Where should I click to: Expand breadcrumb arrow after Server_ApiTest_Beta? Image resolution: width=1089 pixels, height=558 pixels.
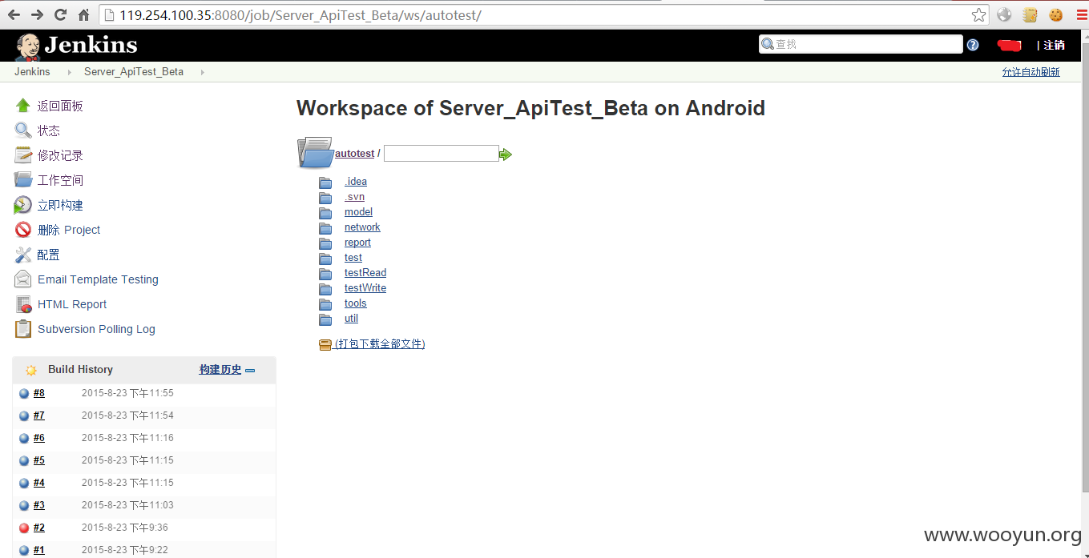pos(202,72)
